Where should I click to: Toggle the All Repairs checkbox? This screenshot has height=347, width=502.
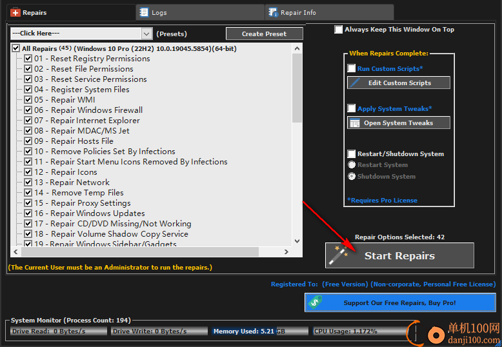pos(15,48)
